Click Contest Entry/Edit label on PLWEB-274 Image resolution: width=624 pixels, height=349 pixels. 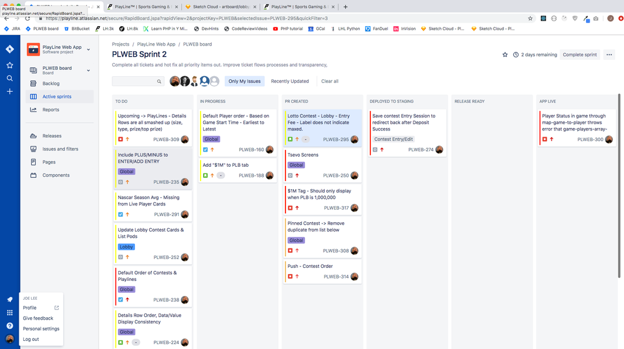point(393,139)
